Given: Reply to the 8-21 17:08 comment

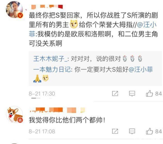Looking at the screenshot, I should click(x=132, y=131).
